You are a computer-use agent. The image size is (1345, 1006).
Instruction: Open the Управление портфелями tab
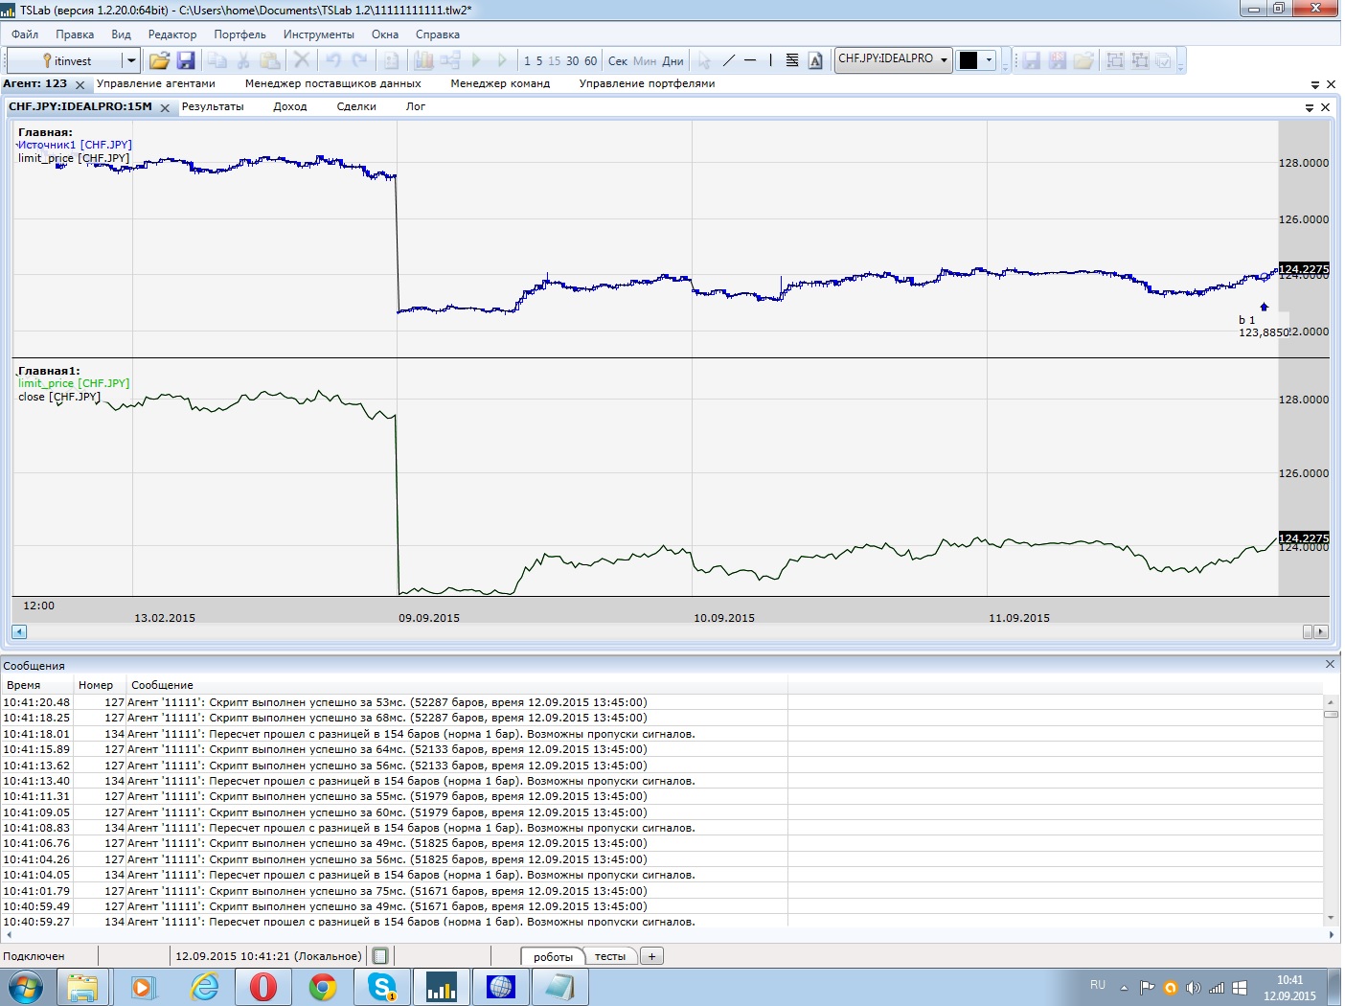pyautogui.click(x=648, y=83)
